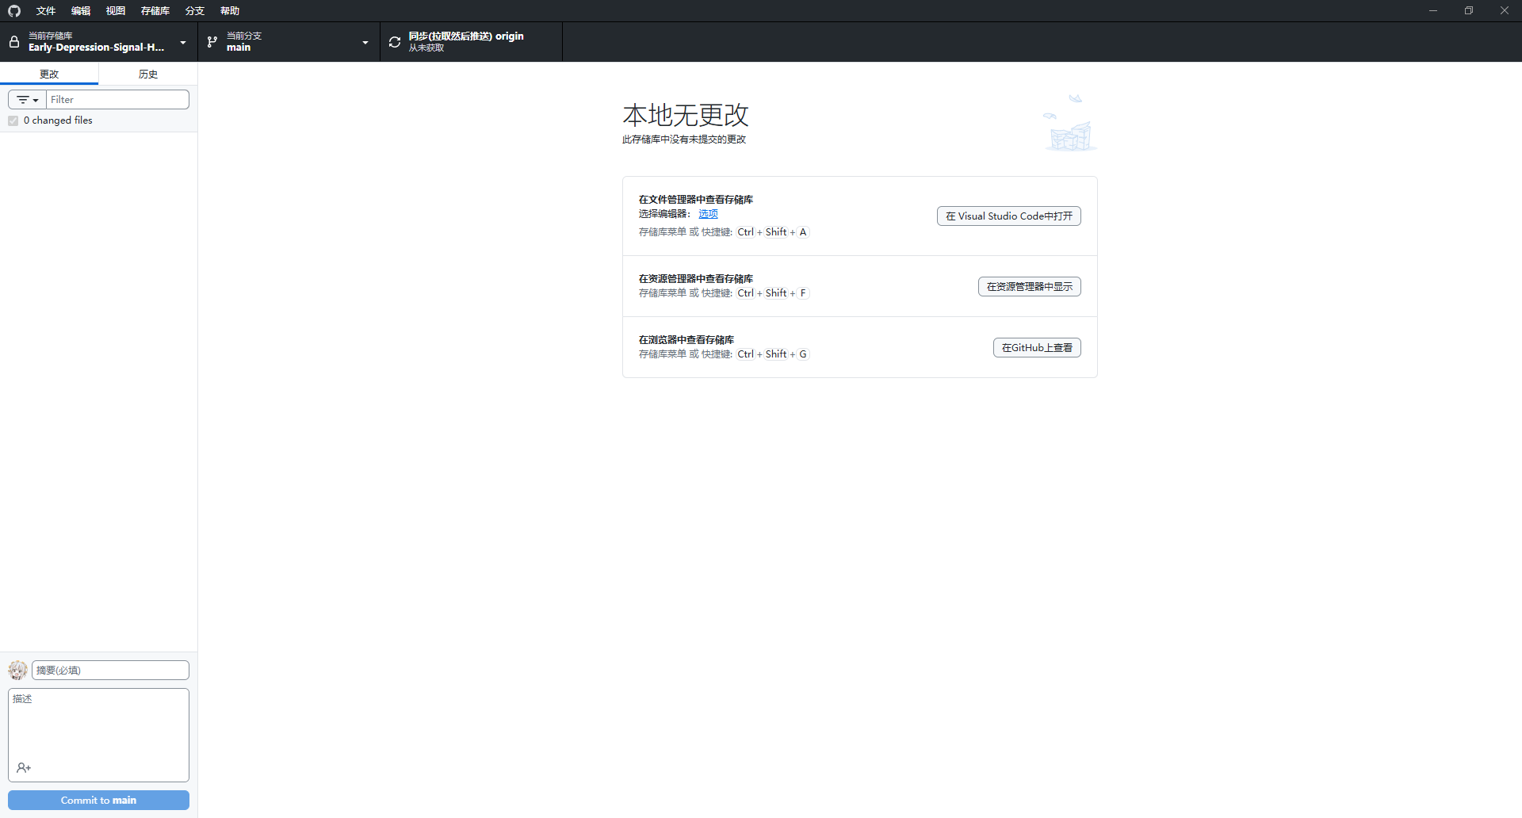Click the 摘要 summary input field
1522x818 pixels.
(x=110, y=671)
